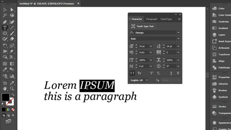Open the kerning Auto dropdown
Screen dimensions: 231x130
coord(151,52)
